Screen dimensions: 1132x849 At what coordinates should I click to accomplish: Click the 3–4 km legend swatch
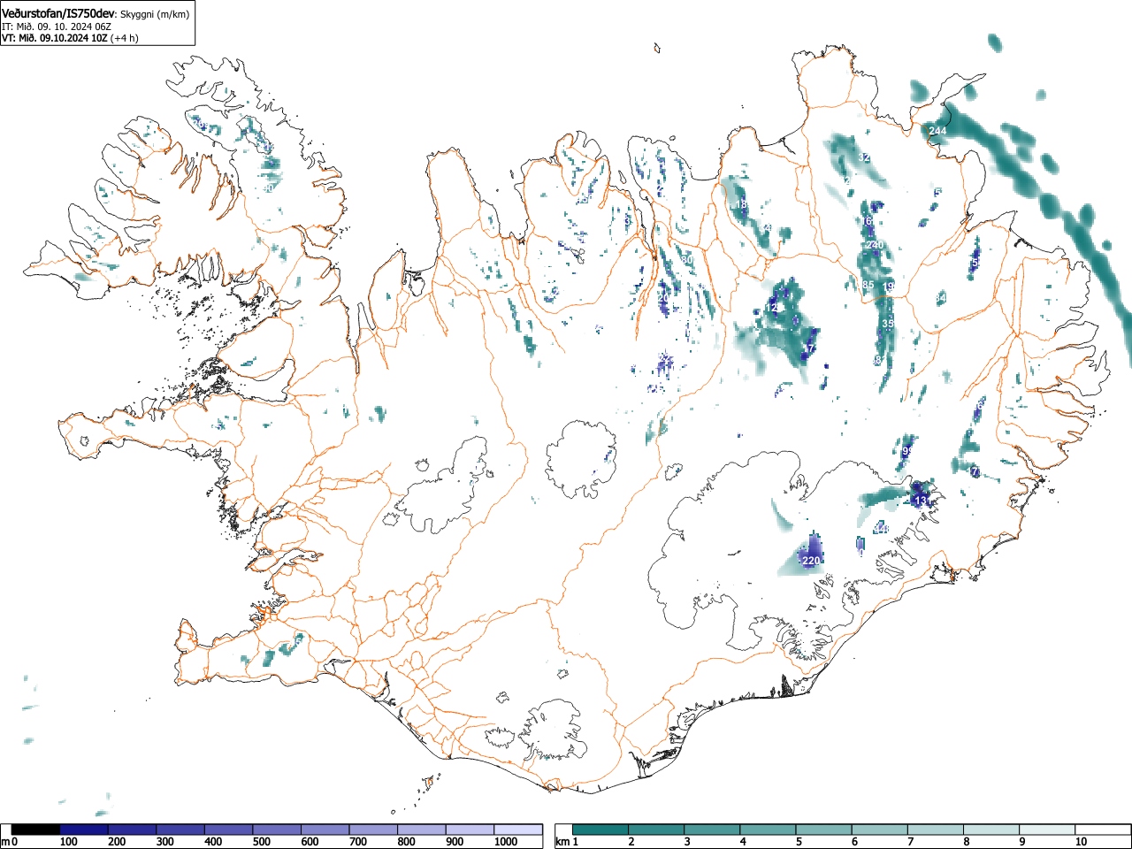pos(712,830)
